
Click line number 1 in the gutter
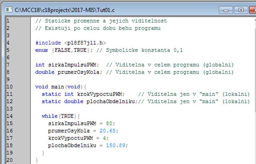tap(8, 21)
